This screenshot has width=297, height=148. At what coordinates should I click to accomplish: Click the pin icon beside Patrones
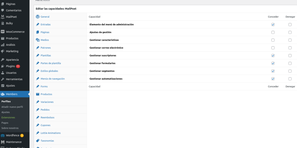coord(37,48)
